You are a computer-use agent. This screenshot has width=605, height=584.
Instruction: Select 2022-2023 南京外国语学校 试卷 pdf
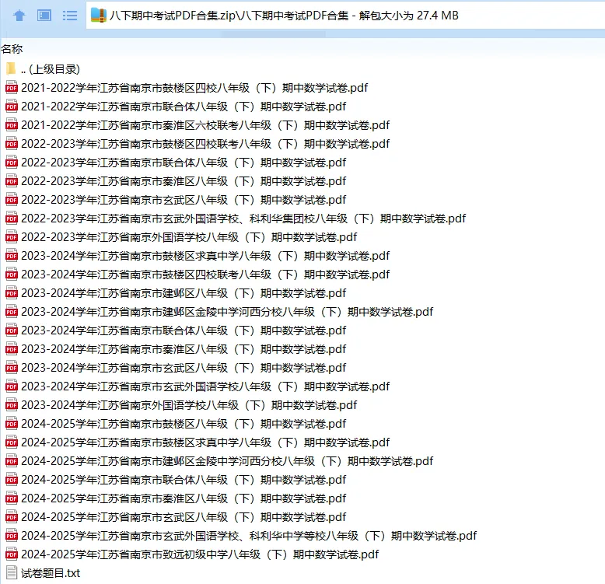pyautogui.click(x=181, y=237)
